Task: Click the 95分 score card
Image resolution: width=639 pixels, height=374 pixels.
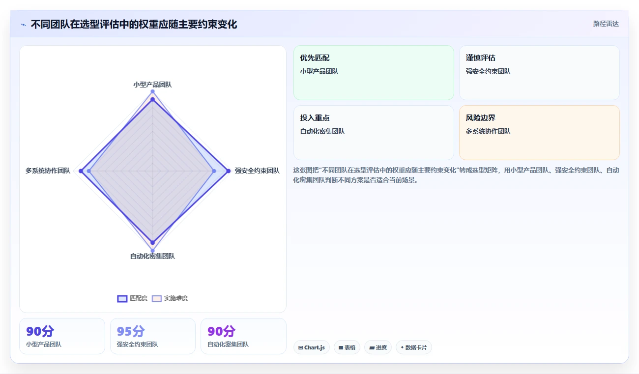Action: point(152,336)
